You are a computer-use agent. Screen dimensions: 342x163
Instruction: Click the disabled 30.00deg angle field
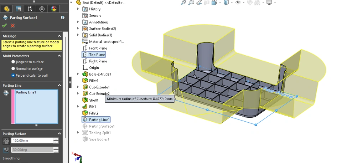(32, 150)
